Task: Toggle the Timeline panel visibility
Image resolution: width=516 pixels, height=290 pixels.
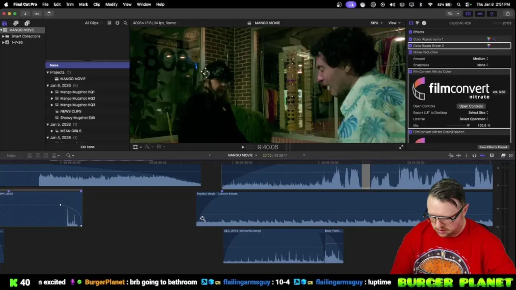Action: tap(480, 13)
